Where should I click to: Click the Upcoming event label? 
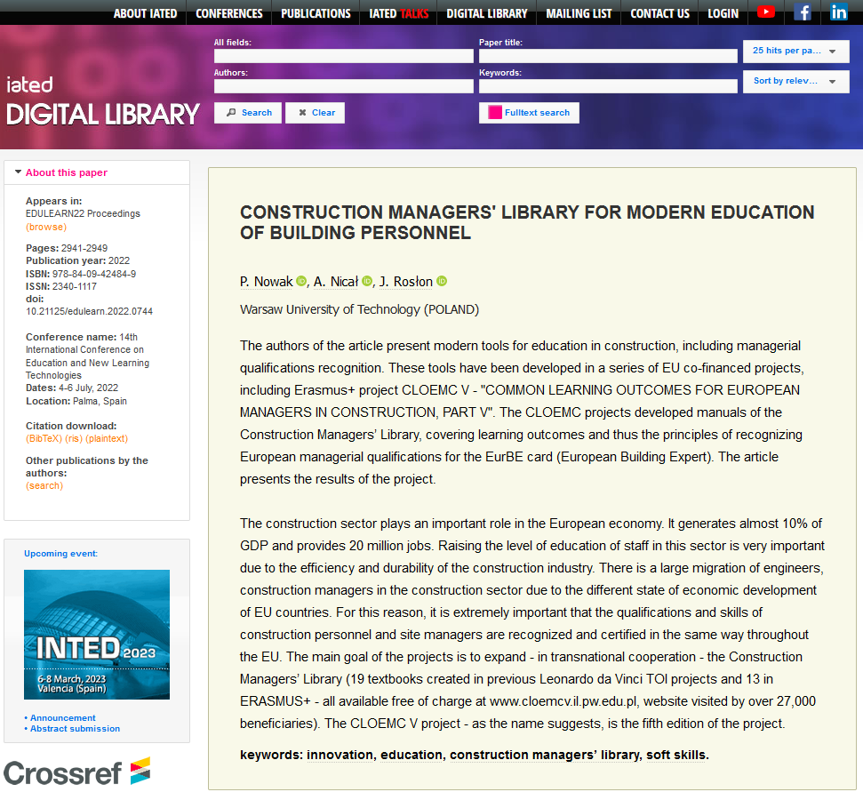click(60, 554)
